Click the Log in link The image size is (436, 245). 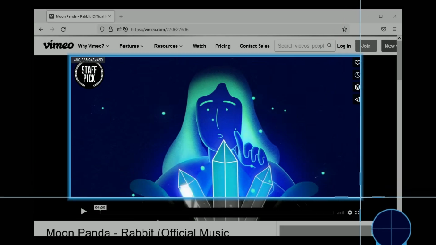click(x=344, y=46)
